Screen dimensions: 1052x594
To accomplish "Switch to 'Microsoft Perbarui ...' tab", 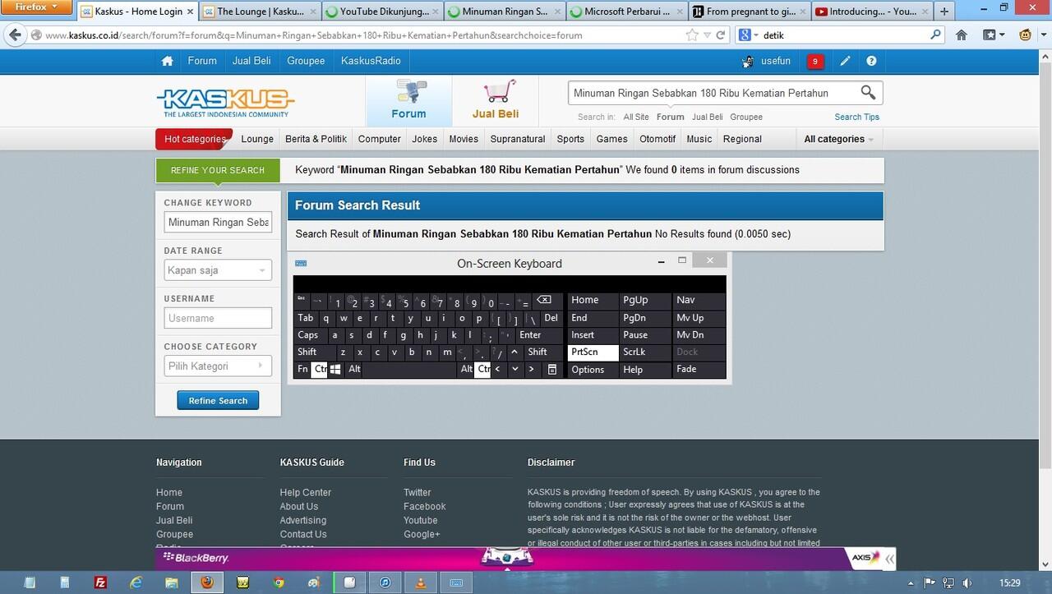I will click(x=626, y=12).
